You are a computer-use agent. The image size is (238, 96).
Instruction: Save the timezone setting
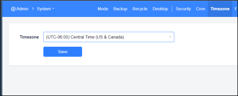coord(63,52)
